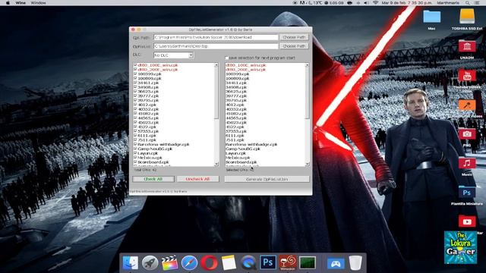Image resolution: width=486 pixels, height=273 pixels.
Task: Select the Mac folder on desktop
Action: click(432, 17)
